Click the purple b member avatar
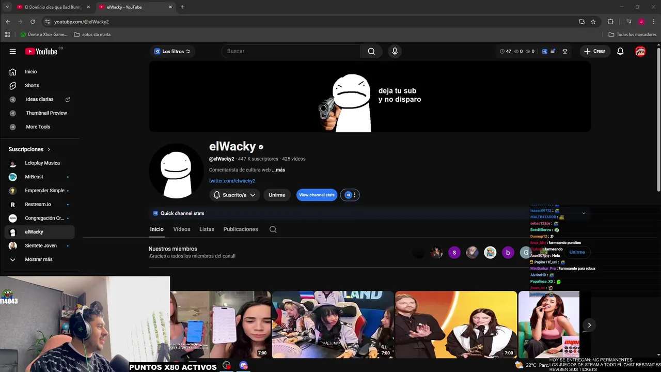This screenshot has width=661, height=372. 508,253
